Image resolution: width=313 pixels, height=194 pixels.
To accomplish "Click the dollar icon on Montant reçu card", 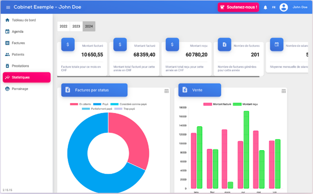I will point(173,44).
